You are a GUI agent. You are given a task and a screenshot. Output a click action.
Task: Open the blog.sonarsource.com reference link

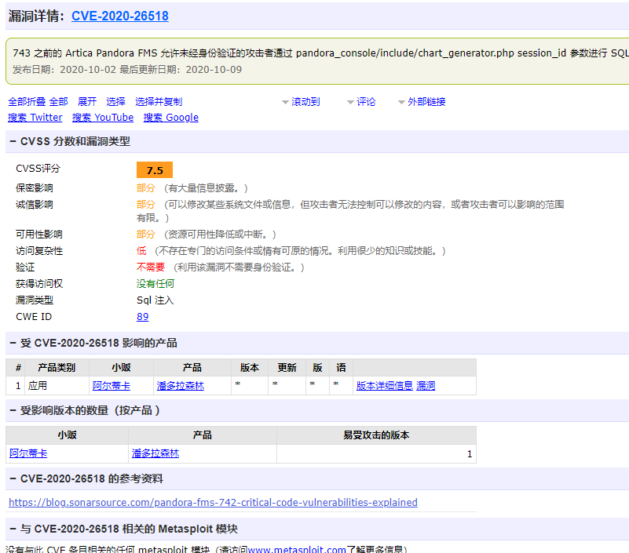pos(213,502)
